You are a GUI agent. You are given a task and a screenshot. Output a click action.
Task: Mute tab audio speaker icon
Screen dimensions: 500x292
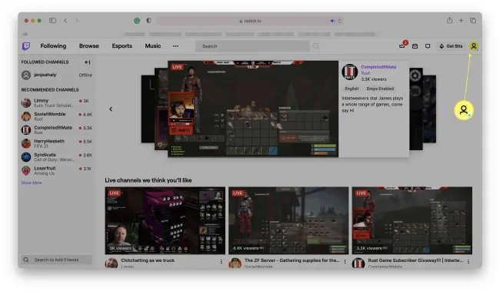[x=332, y=21]
